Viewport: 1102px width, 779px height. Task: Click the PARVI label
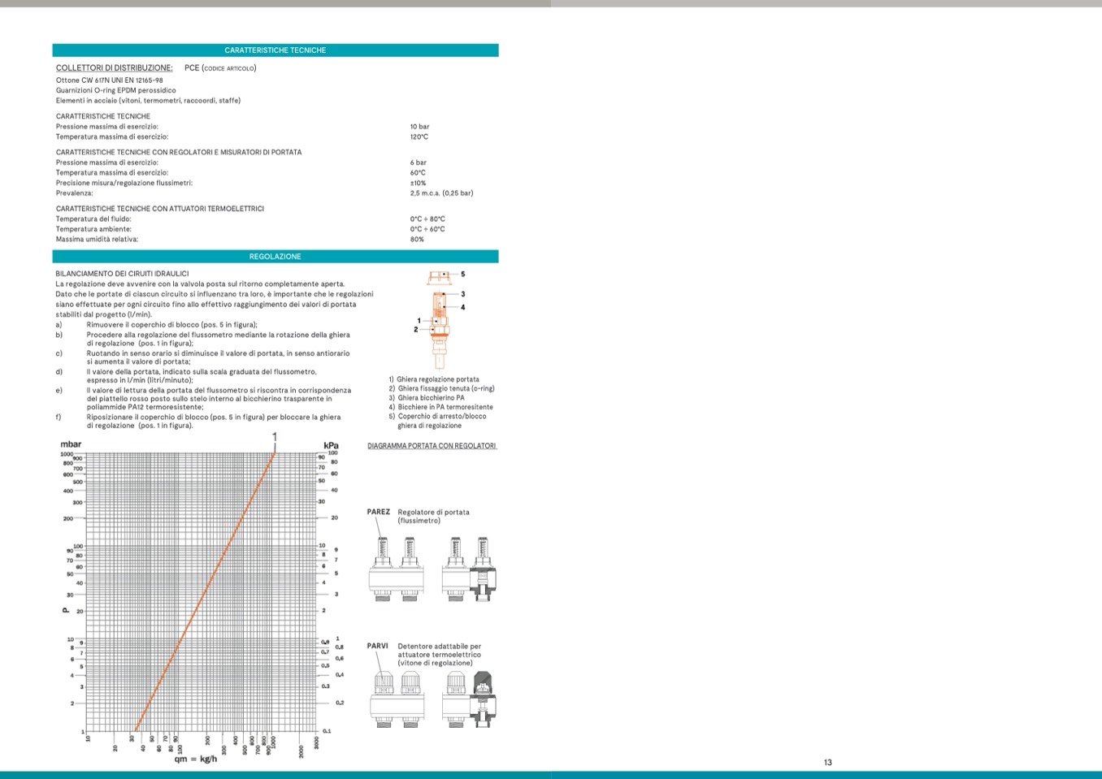pyautogui.click(x=377, y=647)
